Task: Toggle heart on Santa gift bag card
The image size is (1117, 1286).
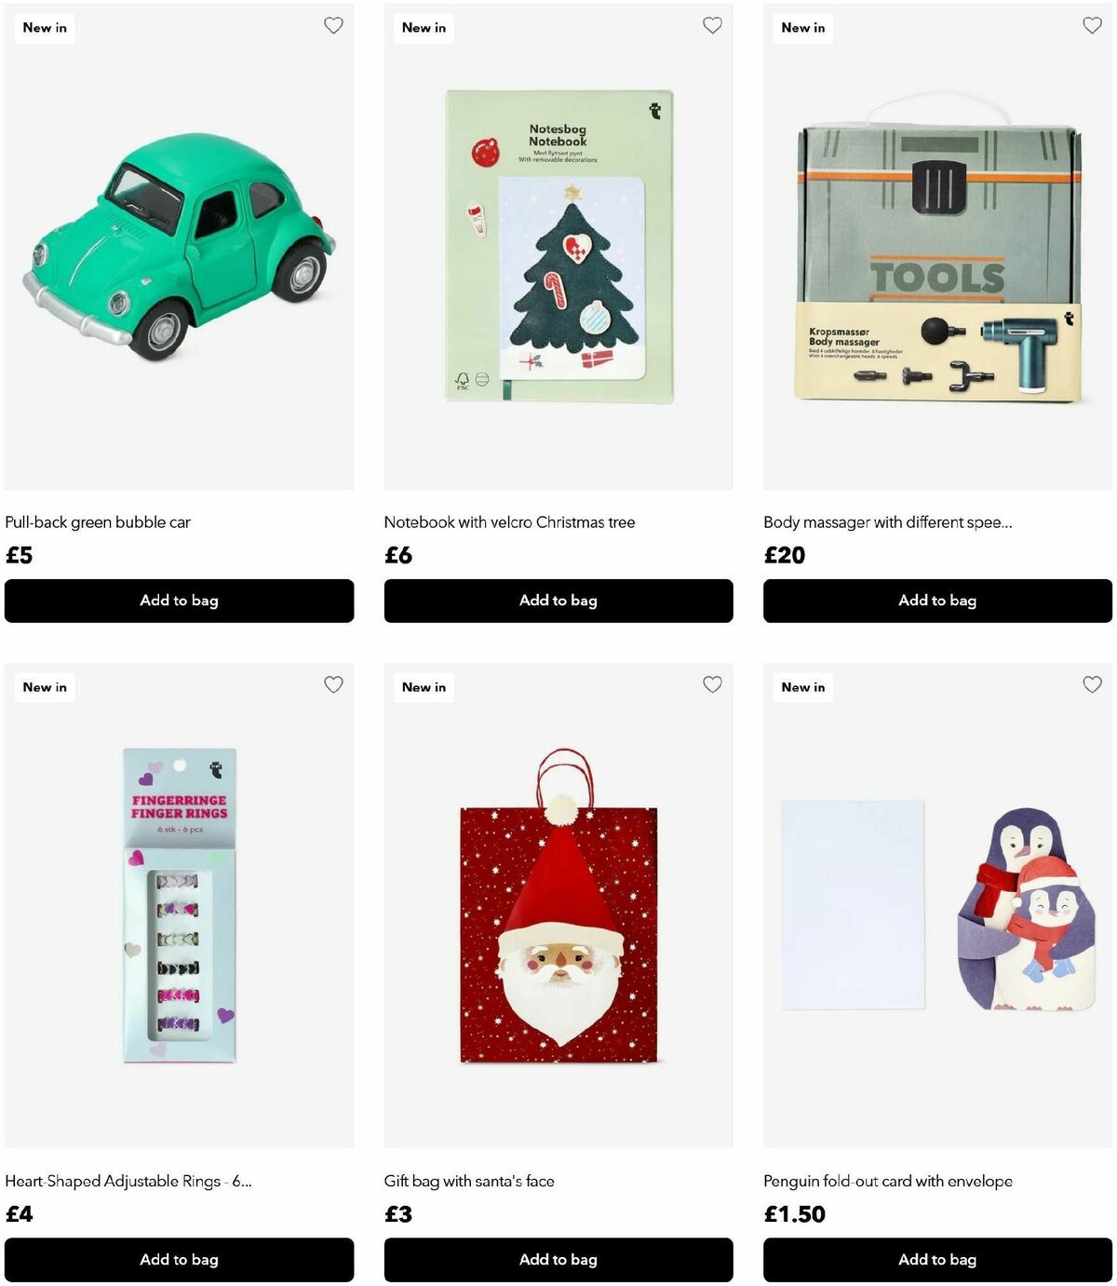Action: point(712,685)
